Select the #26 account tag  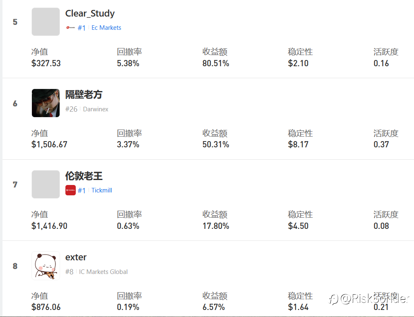71,109
